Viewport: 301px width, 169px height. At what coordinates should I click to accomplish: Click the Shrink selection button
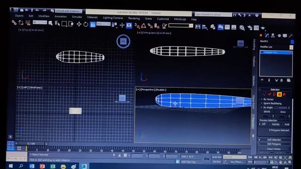(x=267, y=112)
